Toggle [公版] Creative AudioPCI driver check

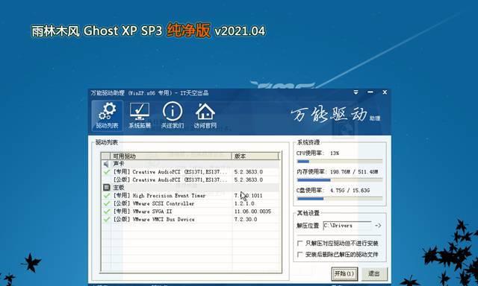point(106,180)
